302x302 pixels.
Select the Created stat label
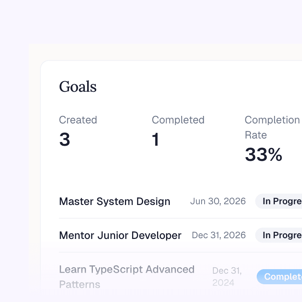[x=78, y=120]
